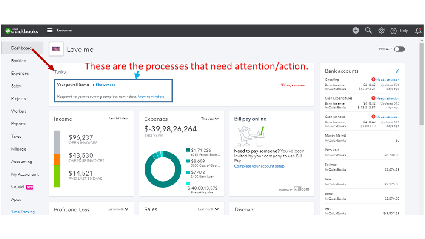Screen dimensions: 425x239
Task: Click the Payroll Expenses legend swatch
Action: [188, 150]
